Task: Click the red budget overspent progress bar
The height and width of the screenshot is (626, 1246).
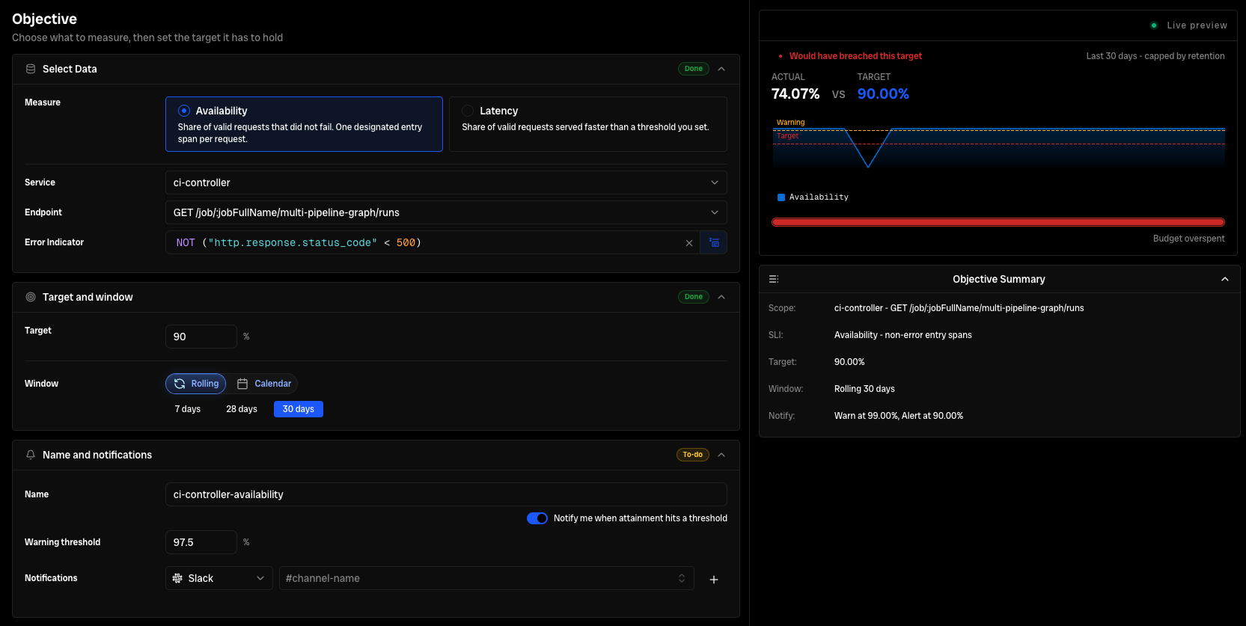Action: point(998,222)
